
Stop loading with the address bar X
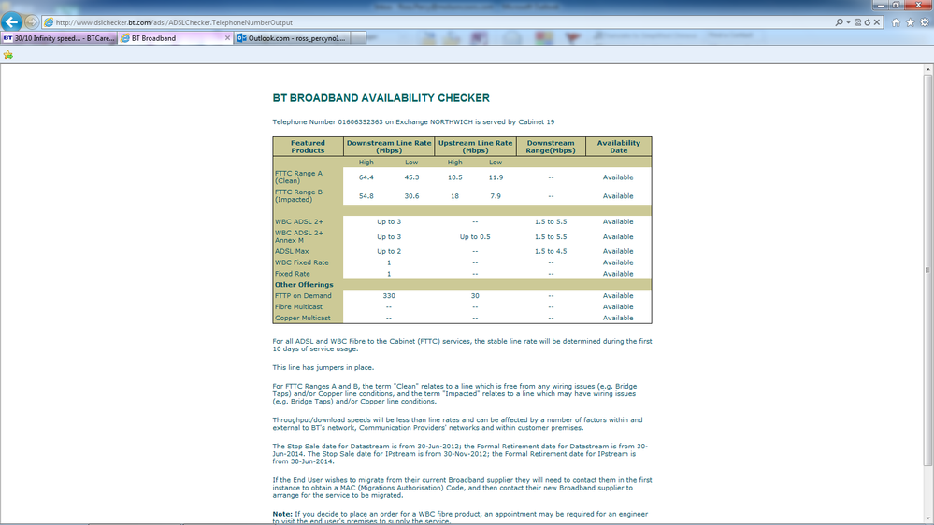point(877,22)
